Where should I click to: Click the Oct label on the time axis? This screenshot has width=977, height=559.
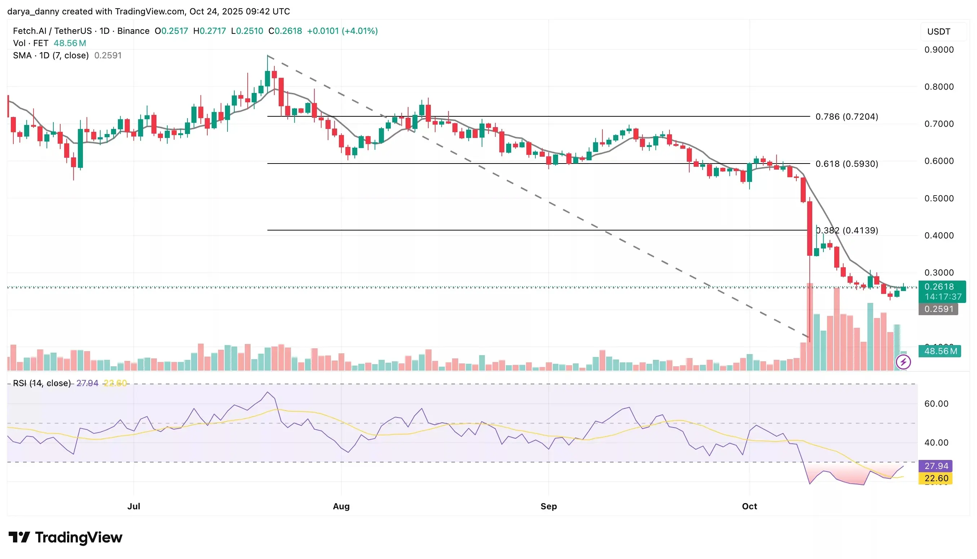[749, 506]
